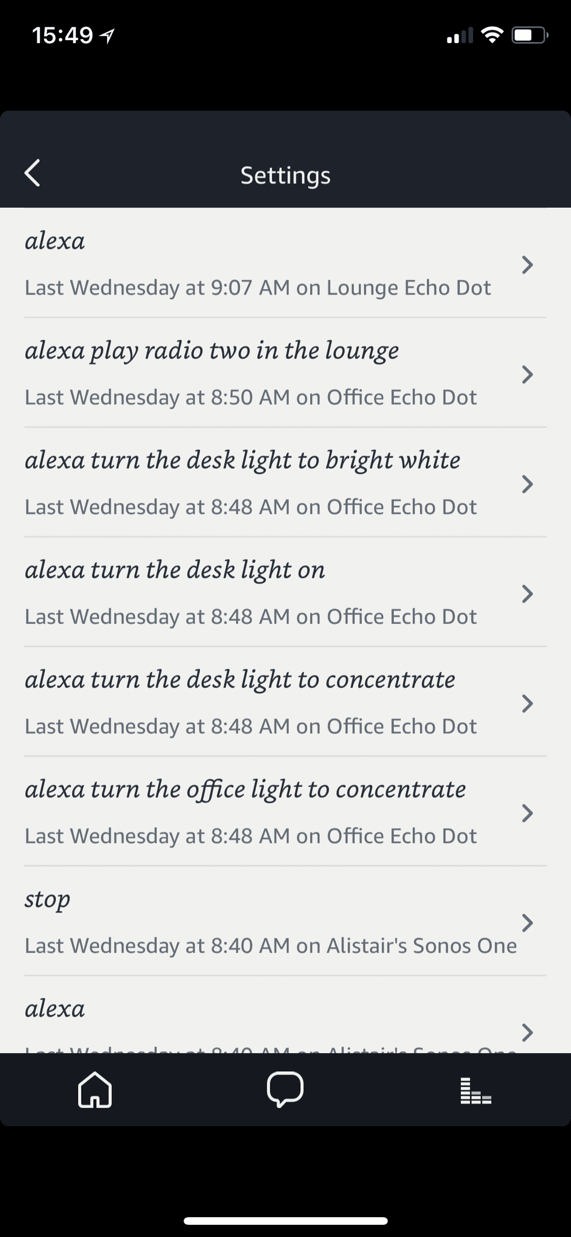Expand the 'desk light to concentrate' chevron
Viewport: 571px width, 1237px height.
(527, 704)
